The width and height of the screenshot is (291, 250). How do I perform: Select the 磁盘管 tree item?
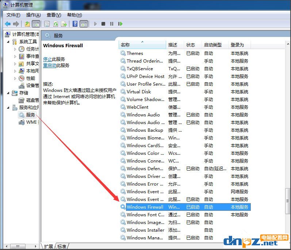click(x=29, y=100)
